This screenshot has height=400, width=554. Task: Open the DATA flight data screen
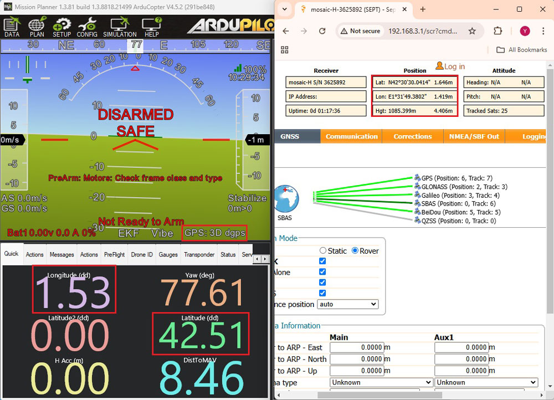[12, 27]
